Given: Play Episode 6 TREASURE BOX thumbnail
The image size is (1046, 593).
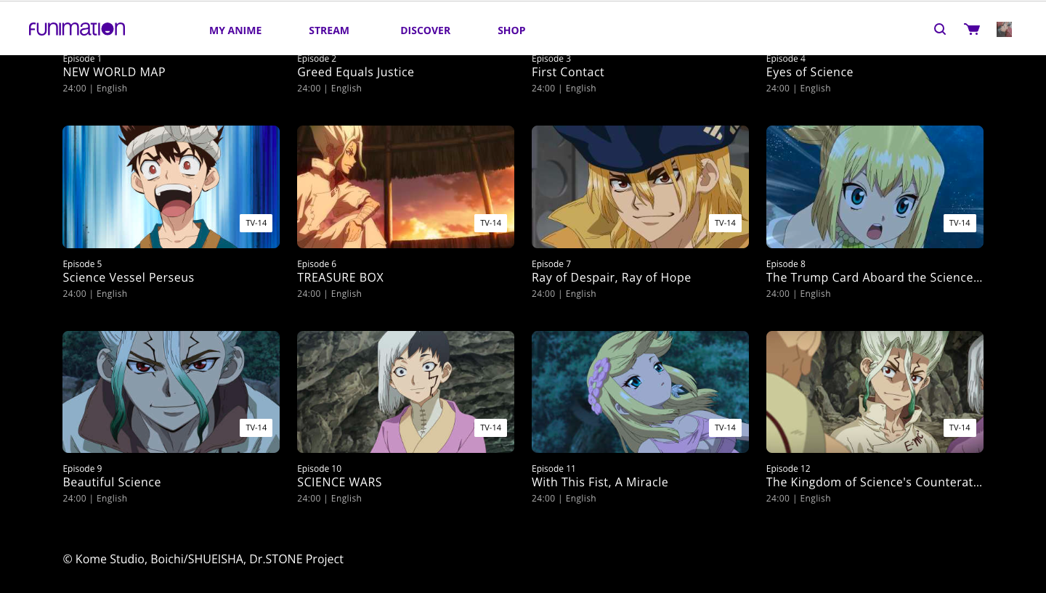Looking at the screenshot, I should (405, 187).
